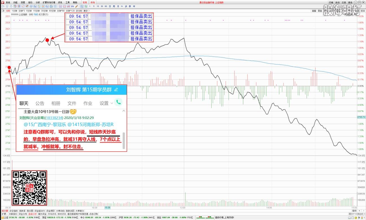366x220 pixels.
Task: Click the 30% toolbar icon
Action: [x=72, y=6]
